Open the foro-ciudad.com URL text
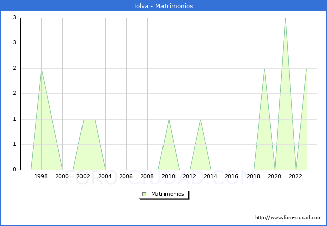327x226 pixels. coord(288,218)
